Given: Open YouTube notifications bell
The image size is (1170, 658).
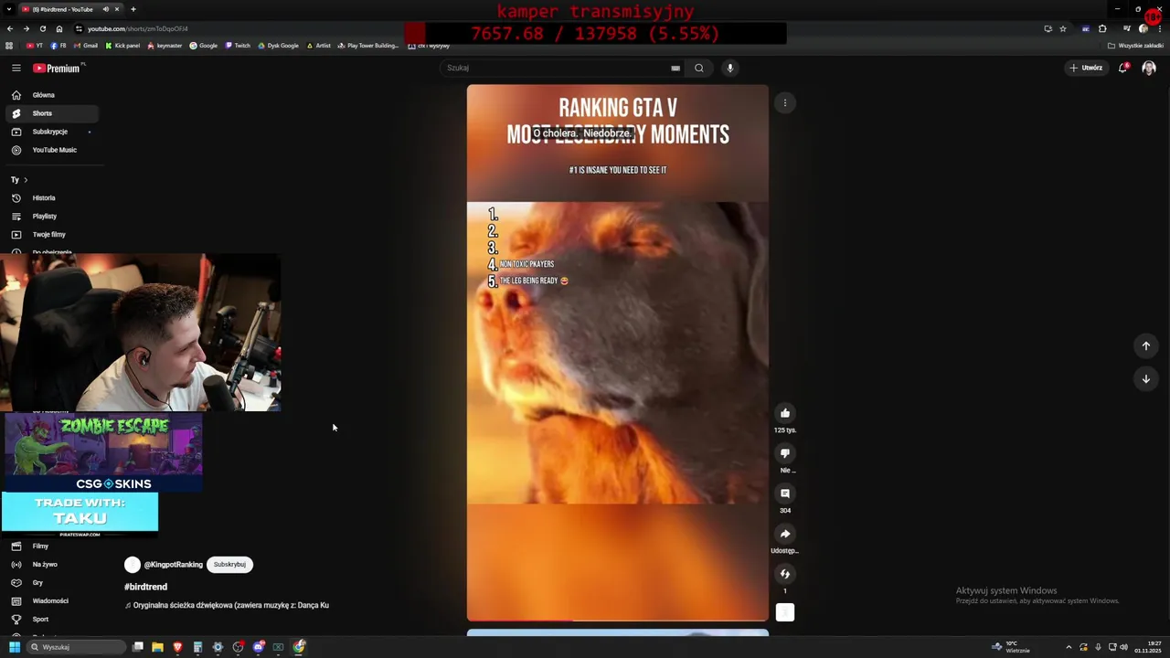Looking at the screenshot, I should pyautogui.click(x=1123, y=68).
